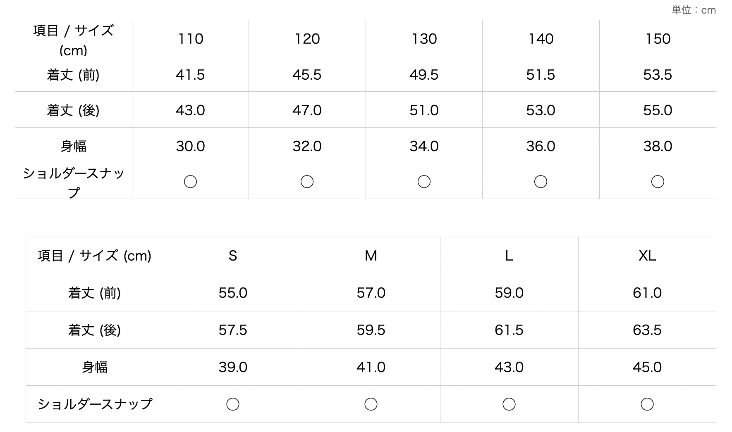Image resolution: width=732 pixels, height=432 pixels.
Task: Click the 単位：cm unit label
Action: [x=694, y=10]
